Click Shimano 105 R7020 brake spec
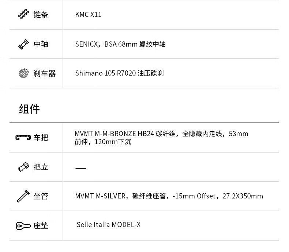The height and width of the screenshot is (252, 289). 119,73
